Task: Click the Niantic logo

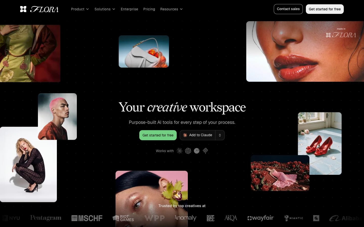Action: (x=294, y=218)
